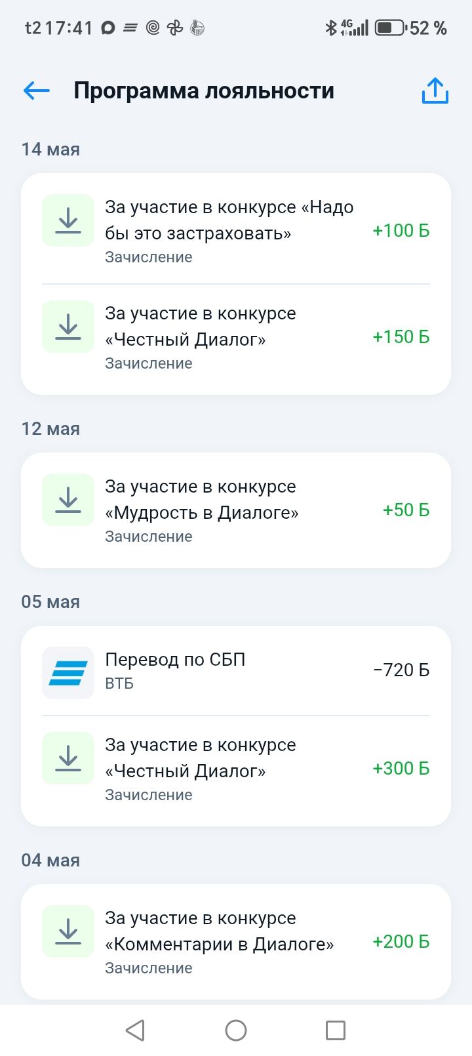
Task: Select the −720 Б amount
Action: point(401,670)
